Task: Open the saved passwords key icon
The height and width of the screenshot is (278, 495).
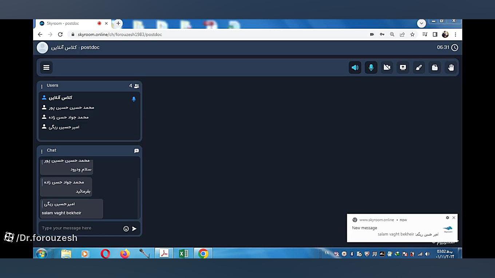Action: (x=382, y=35)
